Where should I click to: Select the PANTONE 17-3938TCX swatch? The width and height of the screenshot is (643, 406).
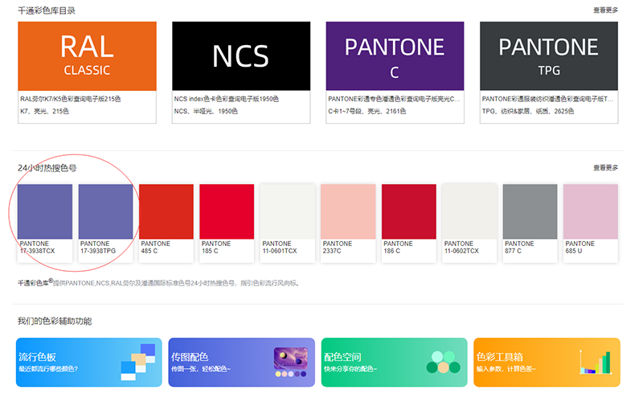click(x=45, y=211)
